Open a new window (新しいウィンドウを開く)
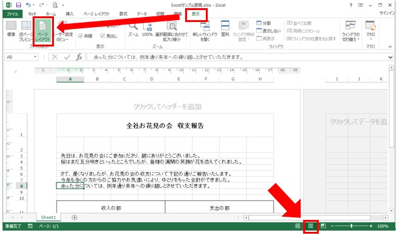Screen dimensions: 396x235 (x=205, y=31)
